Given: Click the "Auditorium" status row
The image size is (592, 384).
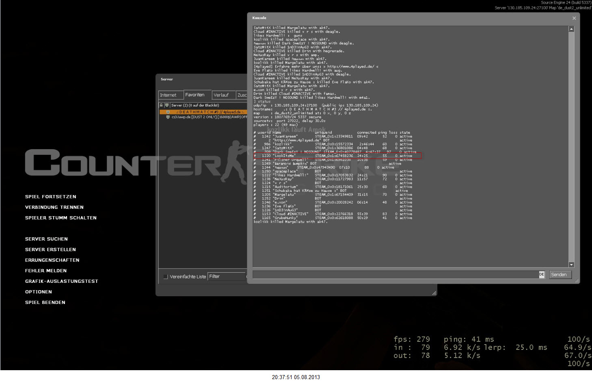Looking at the screenshot, I should pos(333,187).
